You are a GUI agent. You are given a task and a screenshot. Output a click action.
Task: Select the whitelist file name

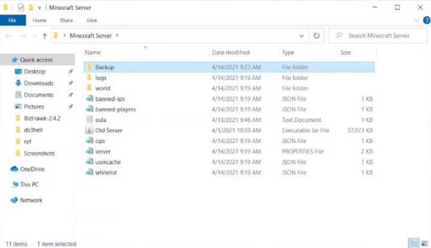[x=106, y=172]
